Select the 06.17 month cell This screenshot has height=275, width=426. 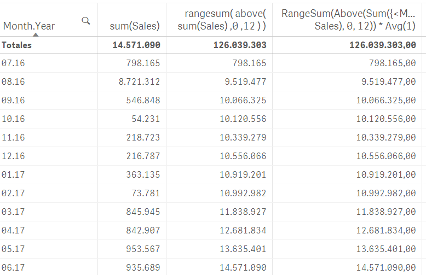[13, 268]
